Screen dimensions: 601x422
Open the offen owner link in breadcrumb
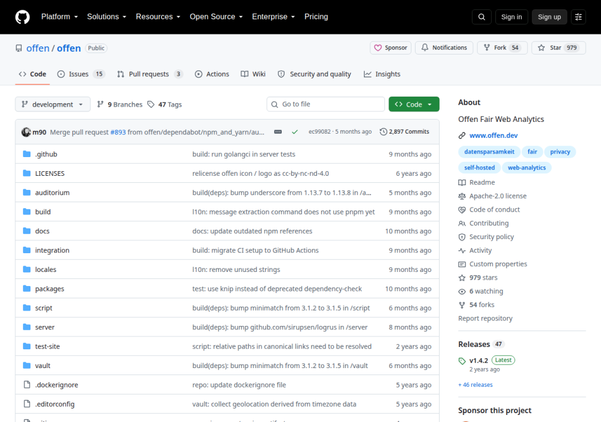click(x=38, y=48)
